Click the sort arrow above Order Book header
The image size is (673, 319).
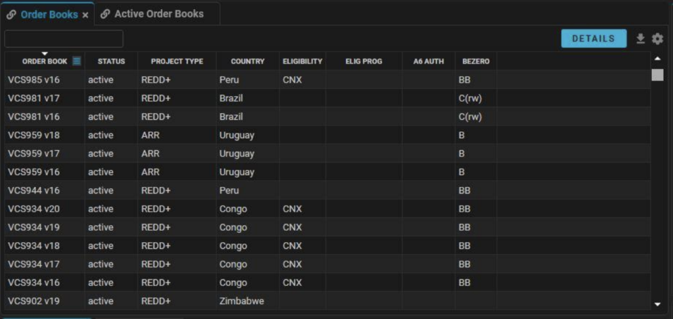45,54
